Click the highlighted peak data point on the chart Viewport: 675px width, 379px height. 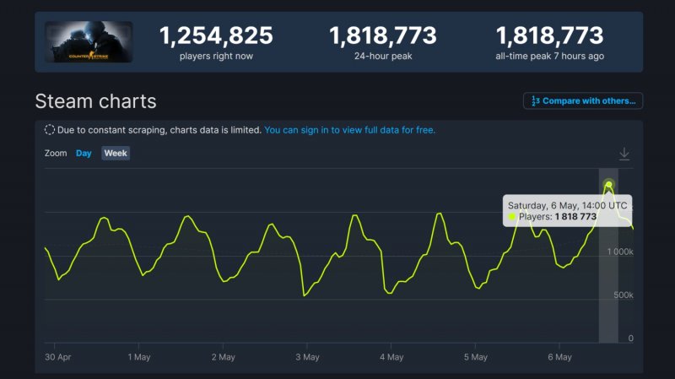click(608, 185)
